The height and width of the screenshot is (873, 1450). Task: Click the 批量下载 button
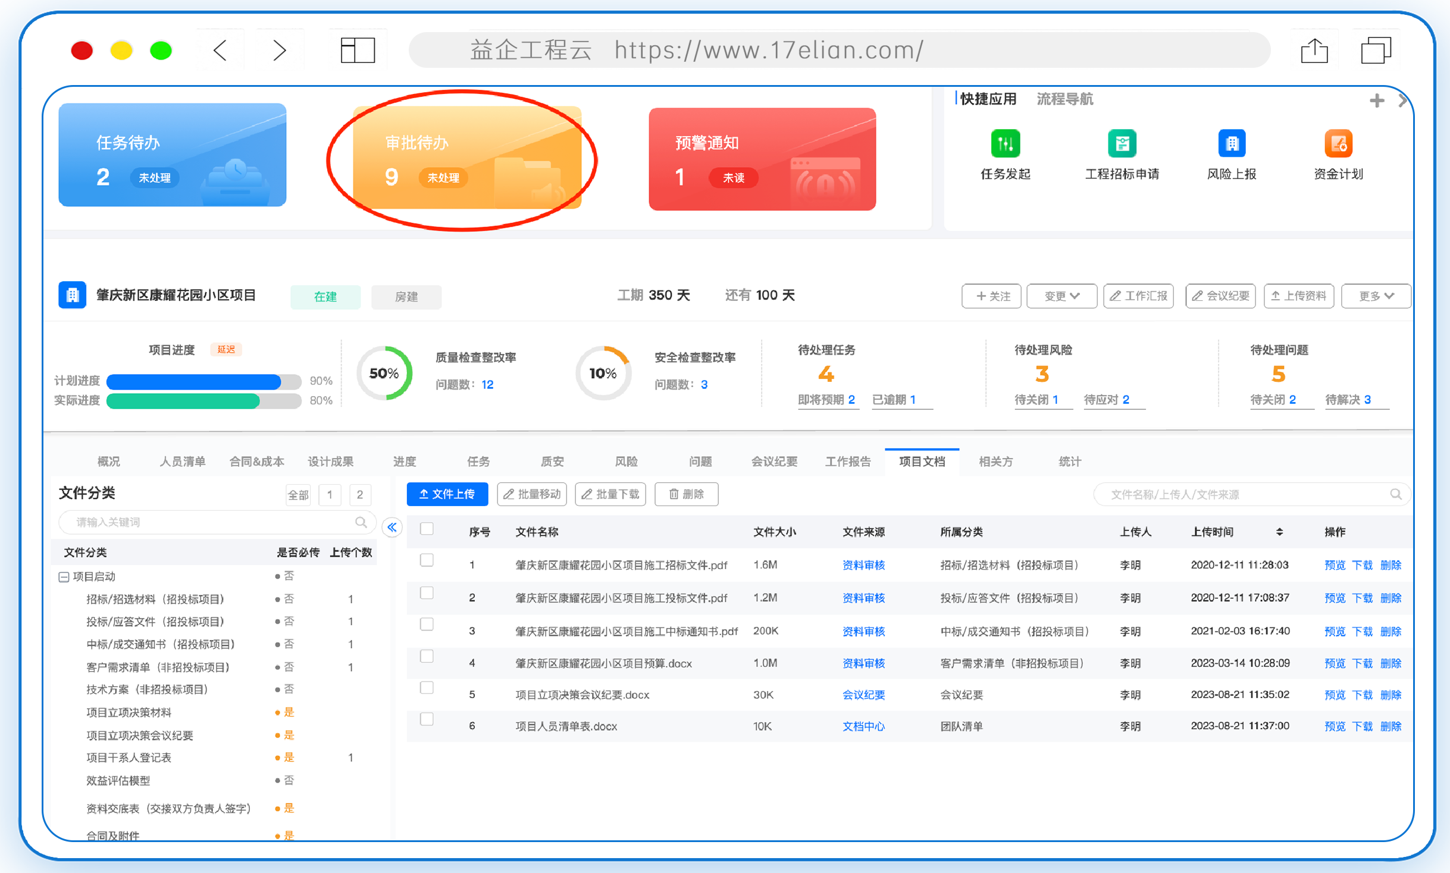pyautogui.click(x=610, y=494)
